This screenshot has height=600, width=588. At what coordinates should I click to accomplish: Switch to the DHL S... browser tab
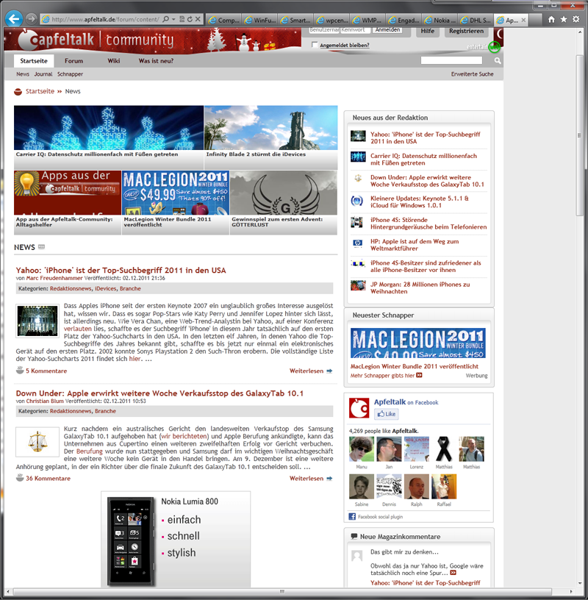[476, 21]
